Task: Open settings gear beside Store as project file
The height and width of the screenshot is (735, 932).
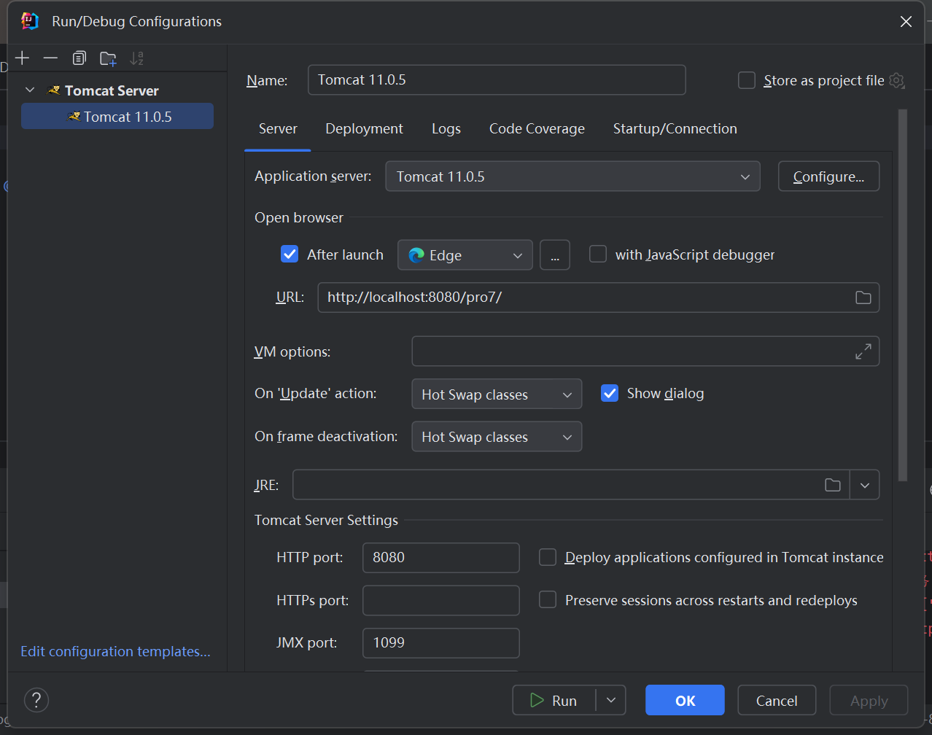Action: (897, 81)
